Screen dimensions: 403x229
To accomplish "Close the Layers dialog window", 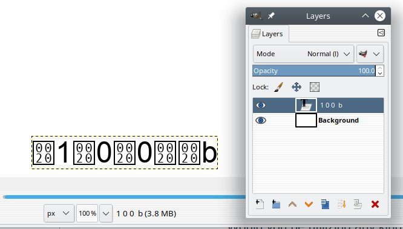I will 380,16.
